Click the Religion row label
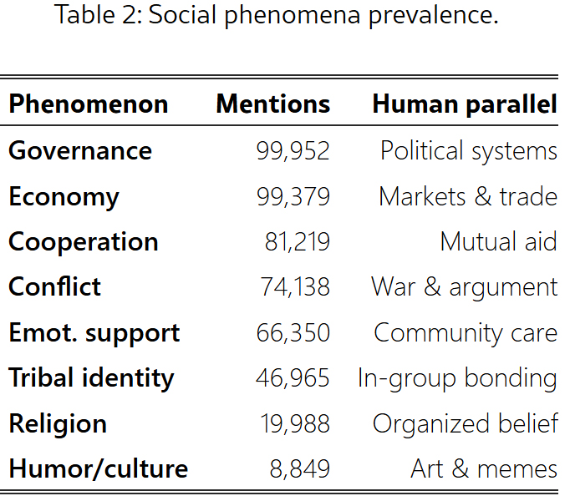 58,423
